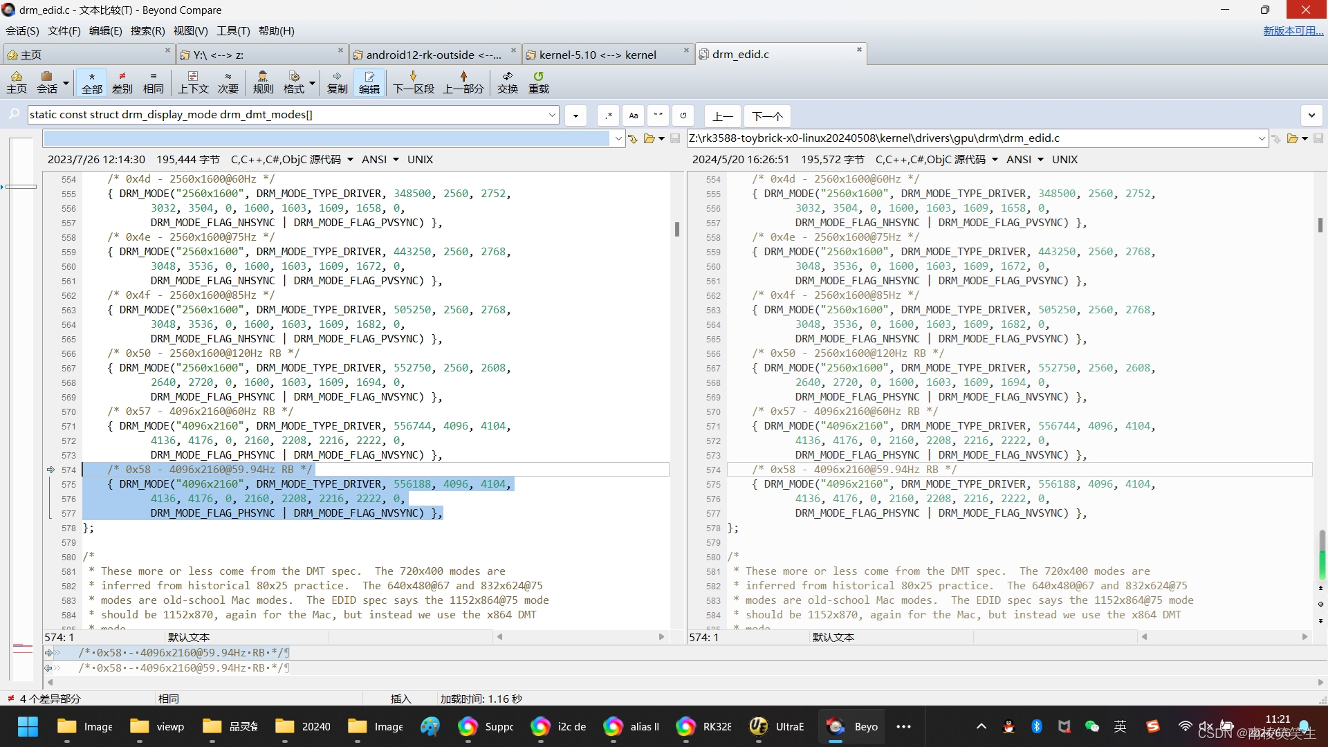Switch to android12-rk-outside tab

tap(434, 55)
